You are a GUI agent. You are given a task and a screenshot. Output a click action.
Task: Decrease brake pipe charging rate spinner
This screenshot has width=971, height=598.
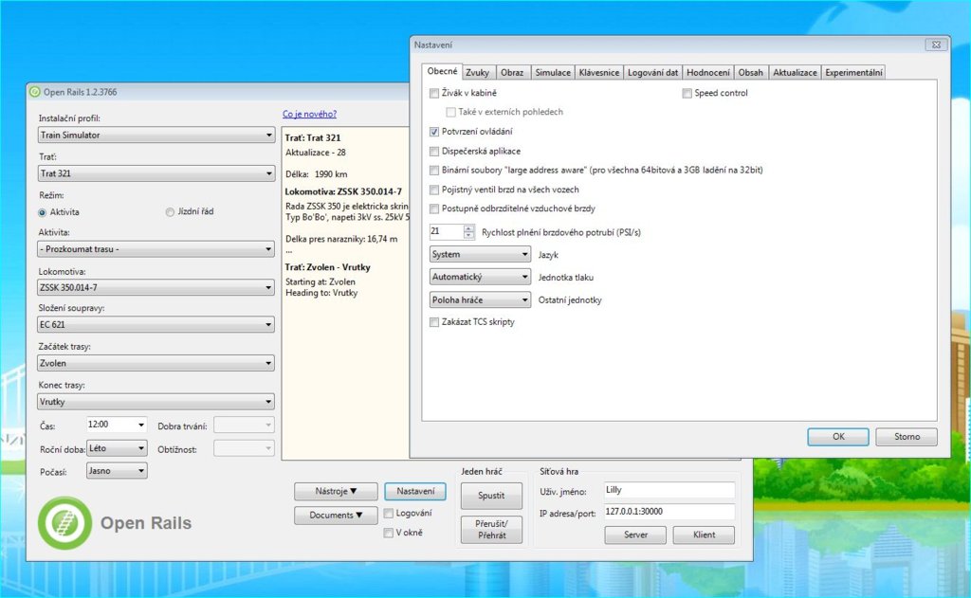[468, 235]
